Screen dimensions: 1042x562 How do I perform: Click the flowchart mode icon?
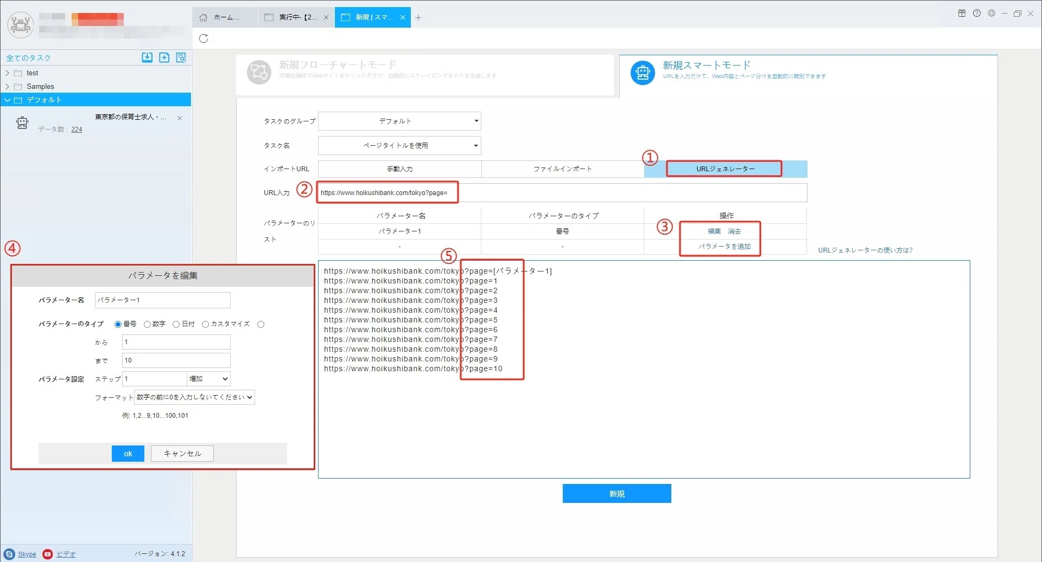click(x=259, y=72)
